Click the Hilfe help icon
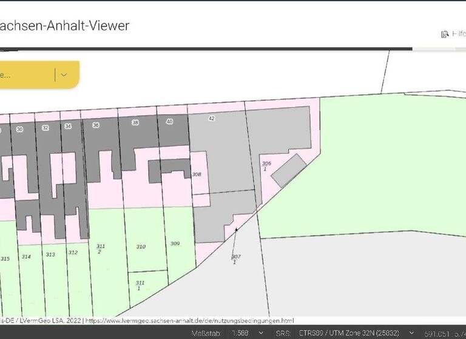 coord(445,35)
